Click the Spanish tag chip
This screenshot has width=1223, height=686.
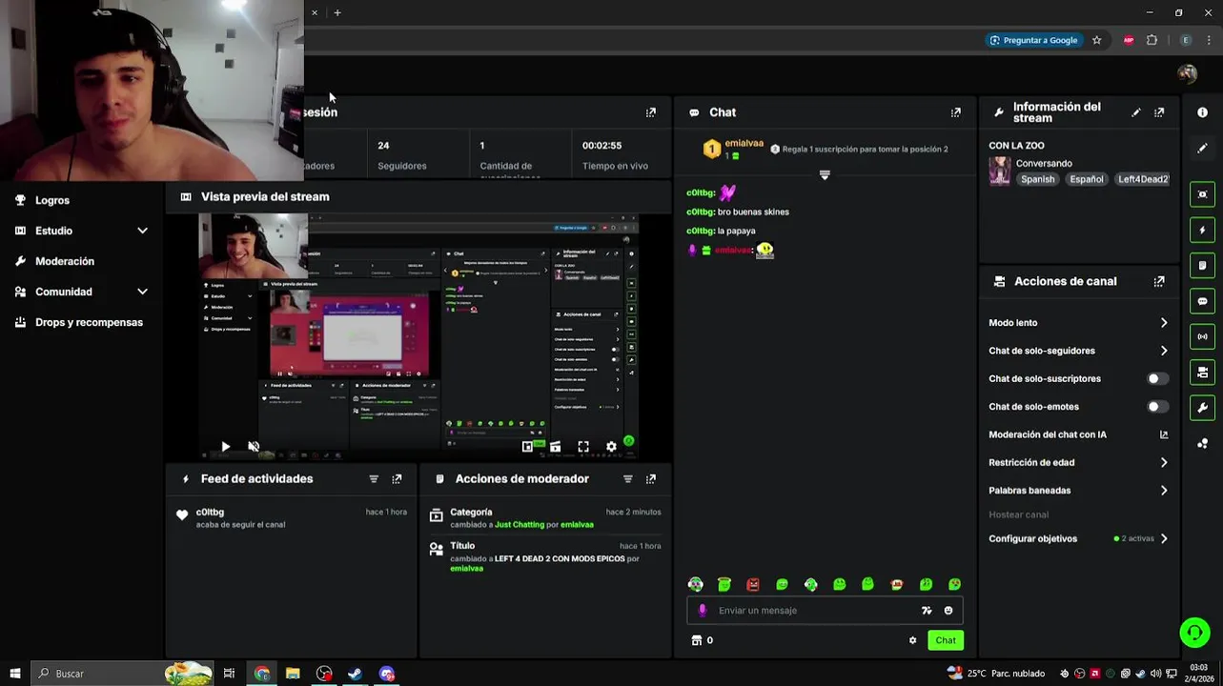pyautogui.click(x=1038, y=179)
